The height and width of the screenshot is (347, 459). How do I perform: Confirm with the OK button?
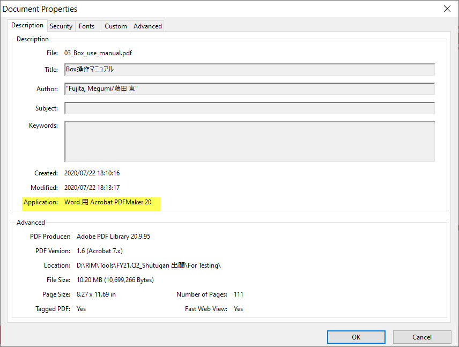[356, 337]
